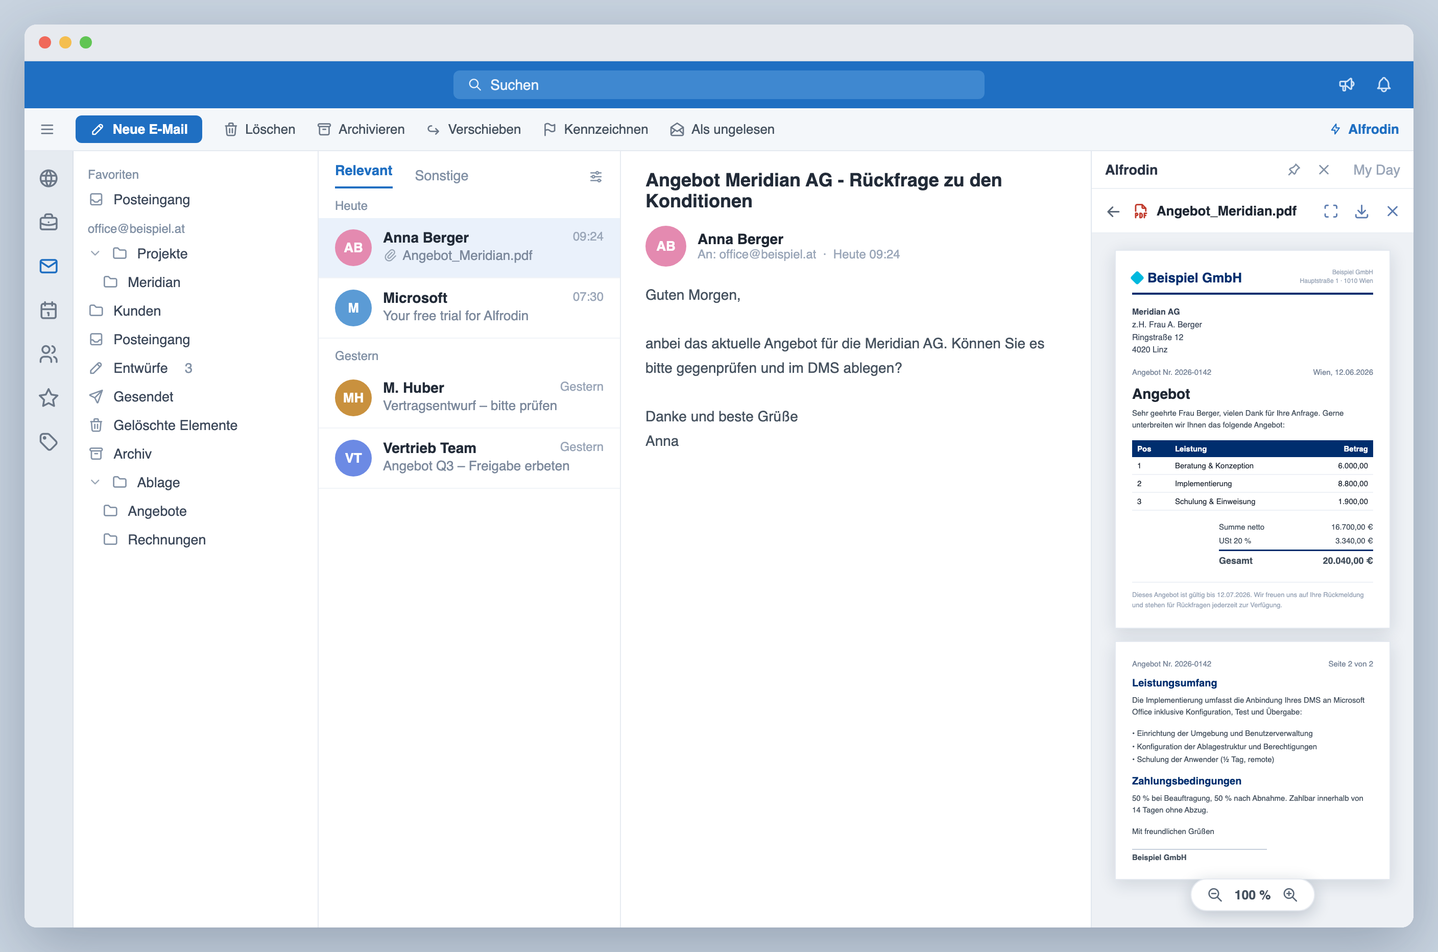The width and height of the screenshot is (1438, 952).
Task: Archive the email with Archivieren
Action: point(361,129)
